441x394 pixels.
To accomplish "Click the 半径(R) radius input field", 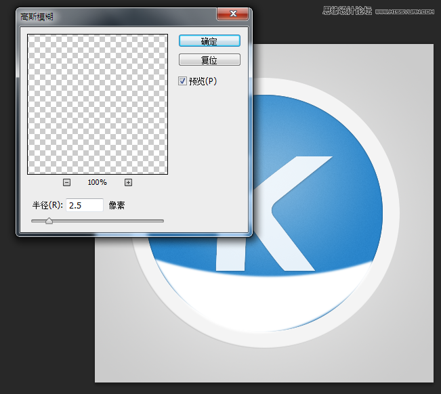I will 85,205.
